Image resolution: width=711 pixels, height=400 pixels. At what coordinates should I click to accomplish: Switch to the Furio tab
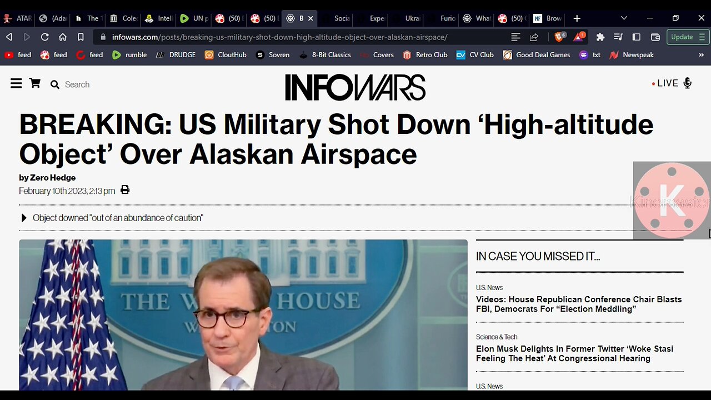pos(441,18)
